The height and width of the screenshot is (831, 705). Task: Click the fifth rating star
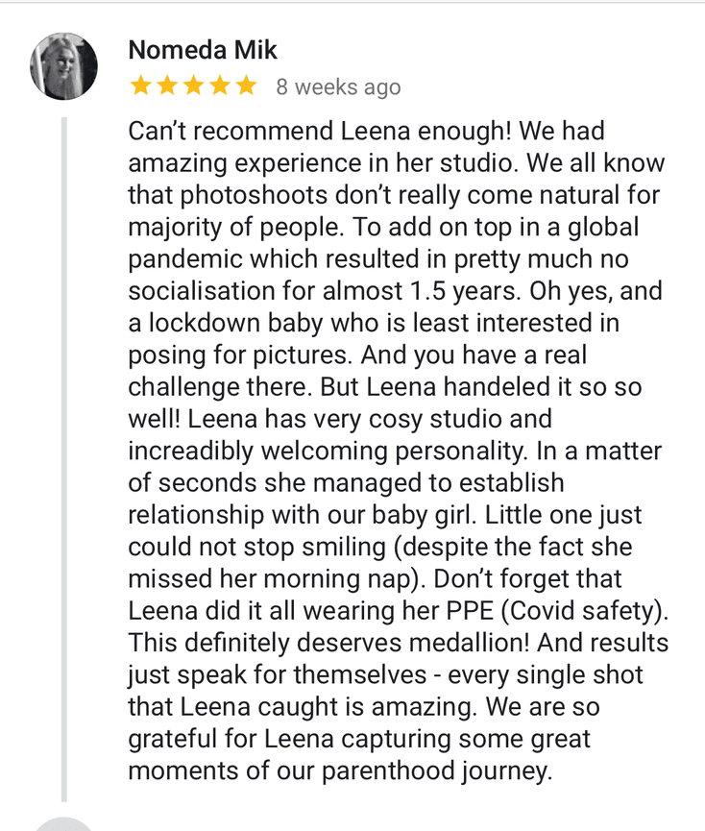246,86
